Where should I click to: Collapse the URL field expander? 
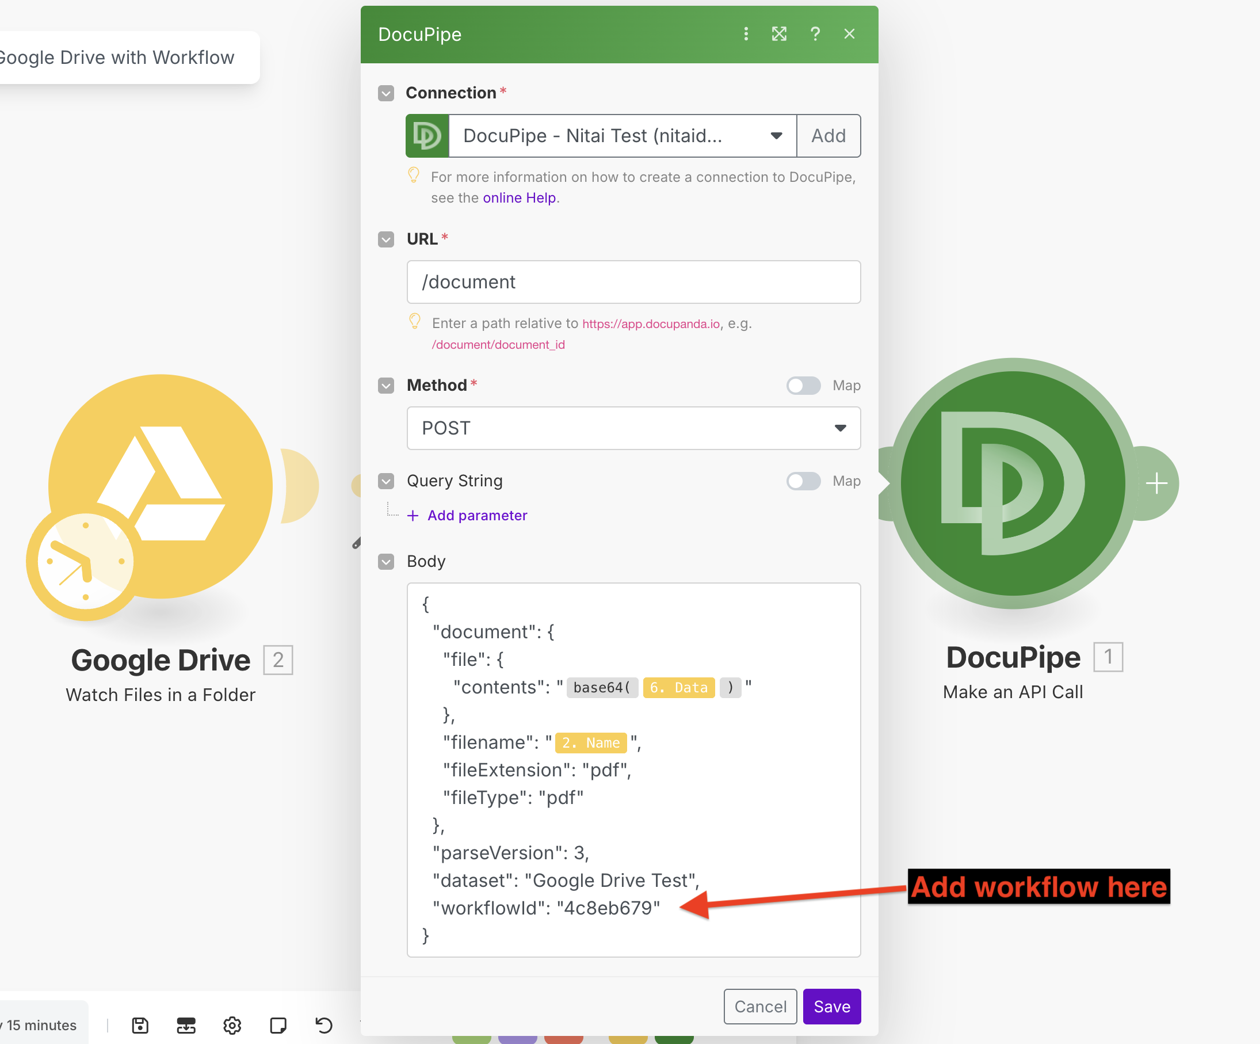pos(387,239)
